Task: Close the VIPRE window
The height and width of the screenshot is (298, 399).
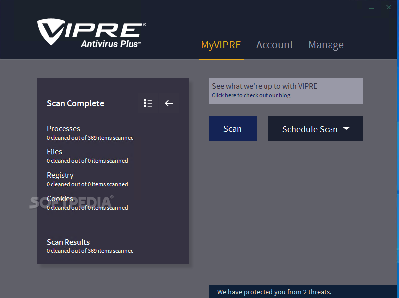Action: 388,7
